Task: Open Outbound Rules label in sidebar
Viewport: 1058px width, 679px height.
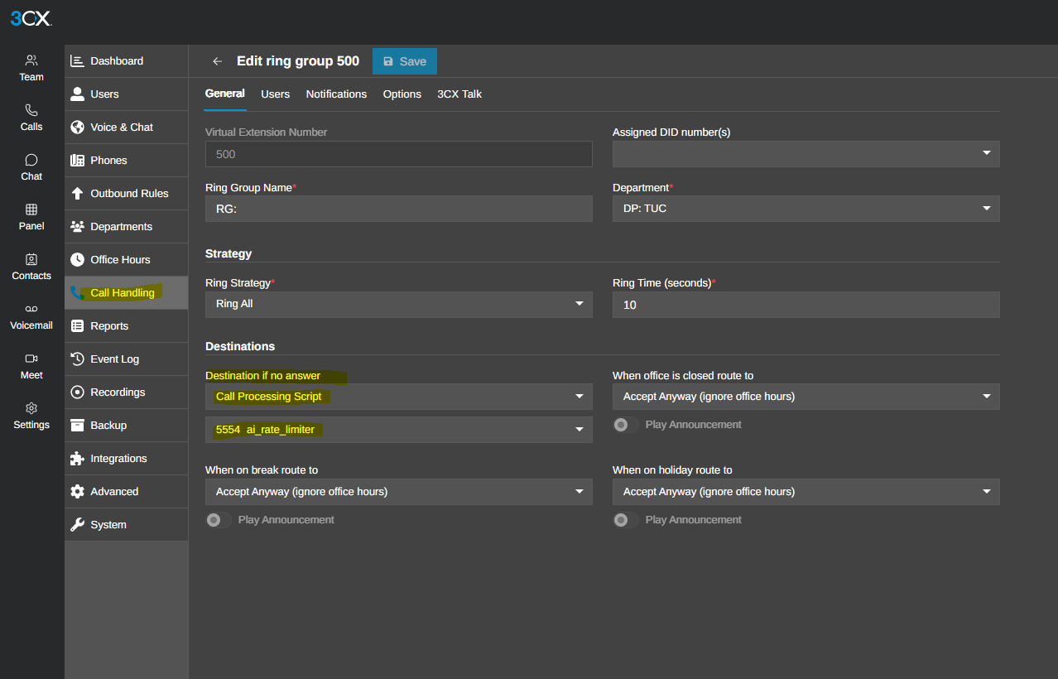Action: [129, 194]
